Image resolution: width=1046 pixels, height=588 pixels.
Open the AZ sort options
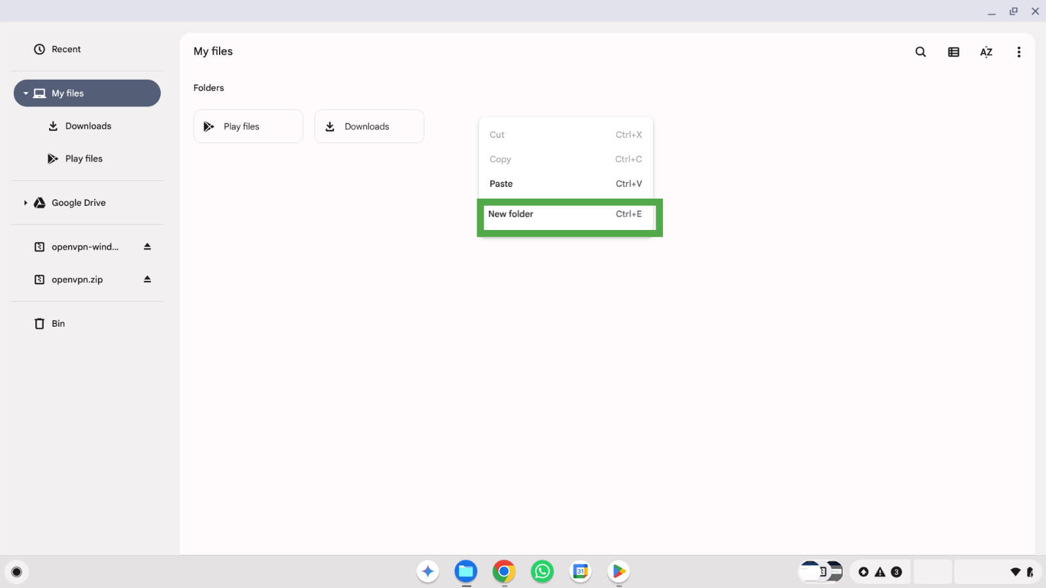(986, 52)
